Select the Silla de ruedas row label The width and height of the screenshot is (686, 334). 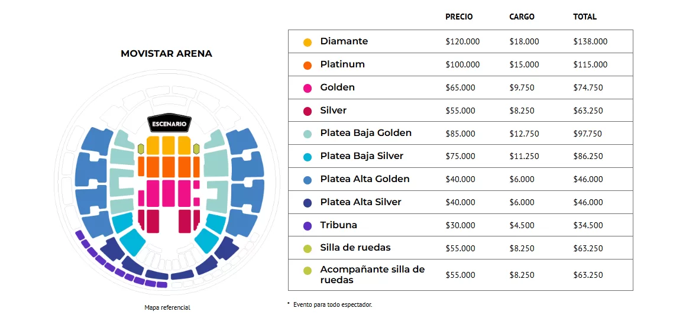[x=355, y=248]
